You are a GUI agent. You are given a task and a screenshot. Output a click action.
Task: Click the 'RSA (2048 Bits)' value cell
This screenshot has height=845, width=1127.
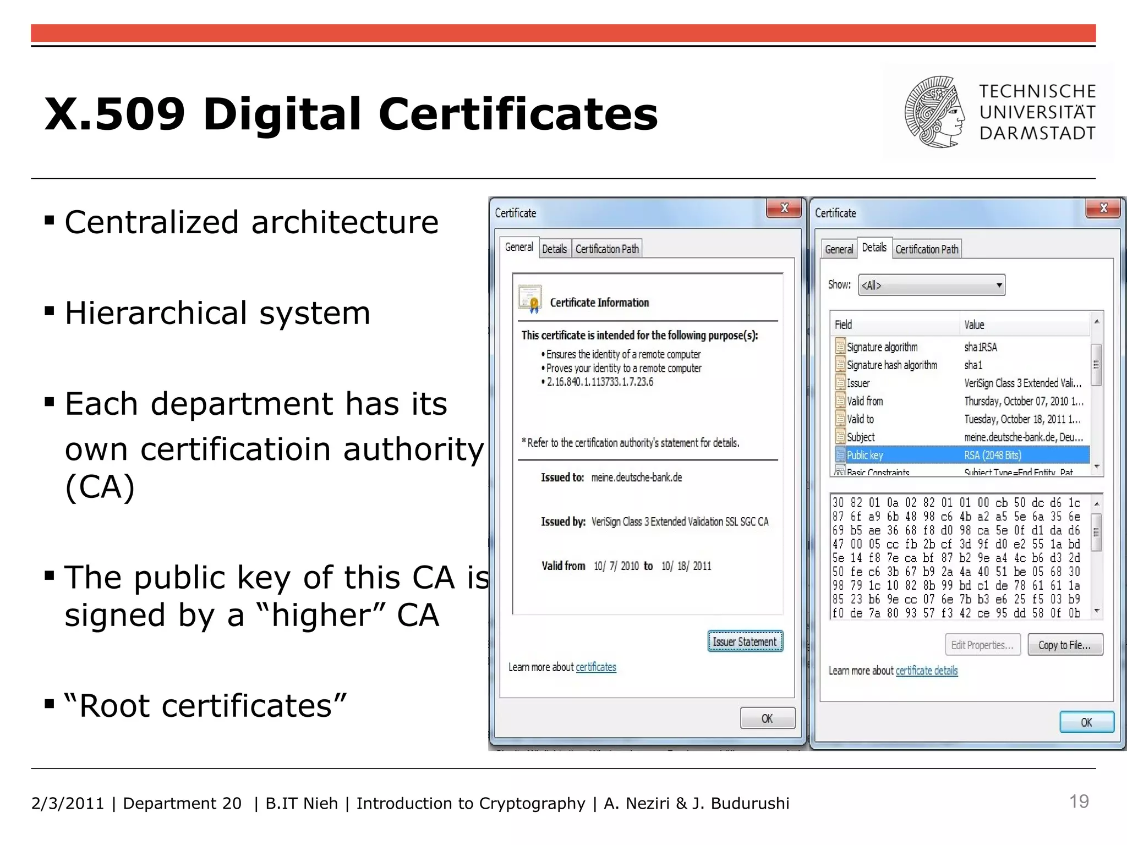pos(993,455)
